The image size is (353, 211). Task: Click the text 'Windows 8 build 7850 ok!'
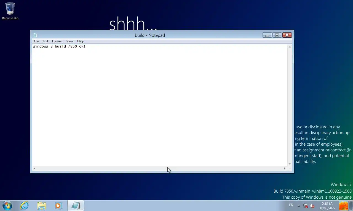coord(59,46)
